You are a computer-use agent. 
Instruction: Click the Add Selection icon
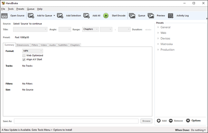(60, 16)
